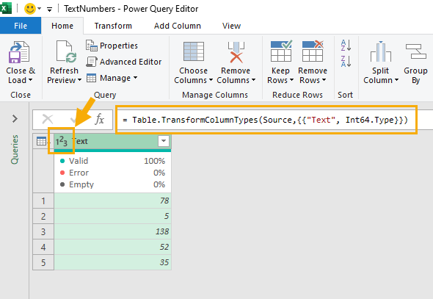Open the Split Column dropdown arrow
The width and height of the screenshot is (433, 299).
[x=396, y=80]
